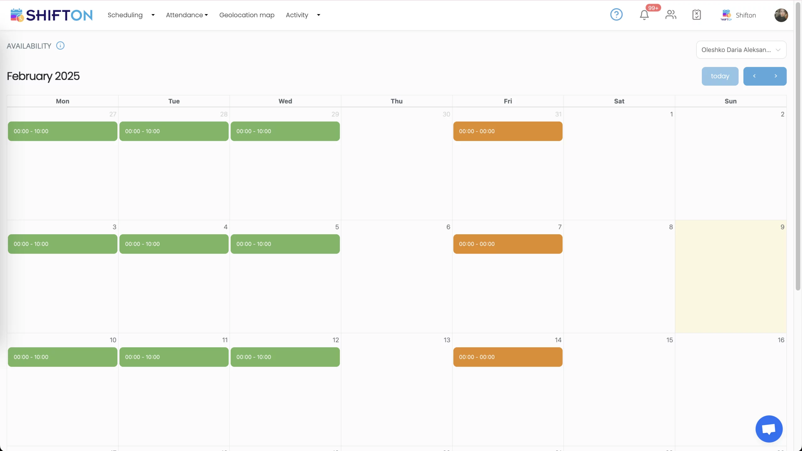
Task: Click day number 16 Sunday cell
Action: pos(731,389)
